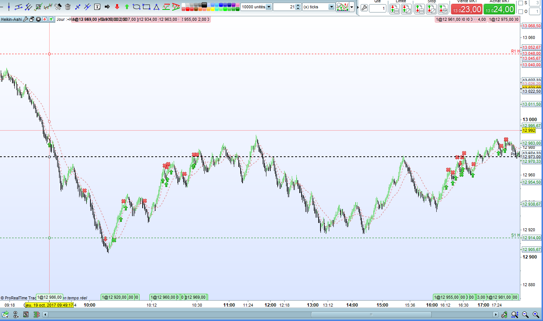Click the horizontal chart scrollbar thumb
This screenshot has width=543, height=321.
371,315
